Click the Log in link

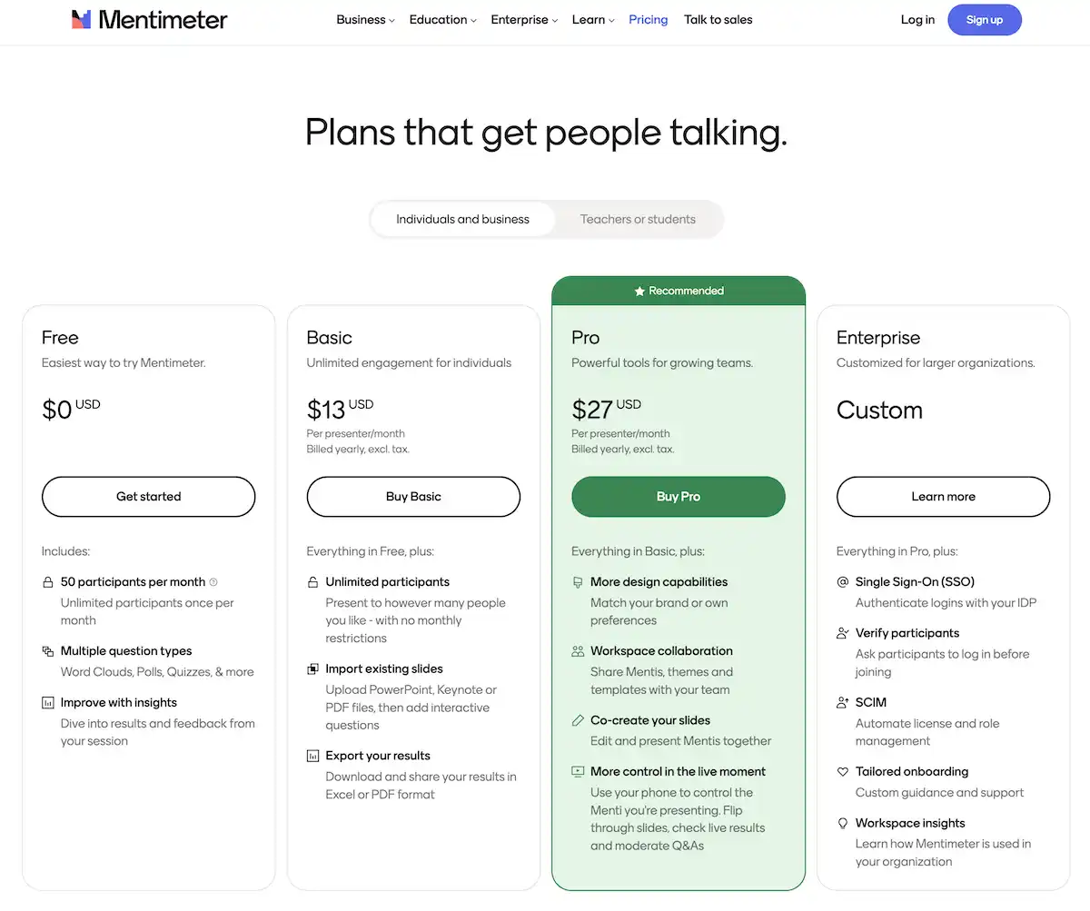coord(917,19)
